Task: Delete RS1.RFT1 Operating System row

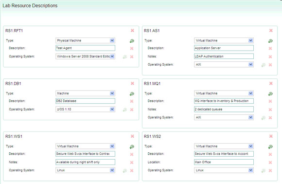Action: [132, 57]
